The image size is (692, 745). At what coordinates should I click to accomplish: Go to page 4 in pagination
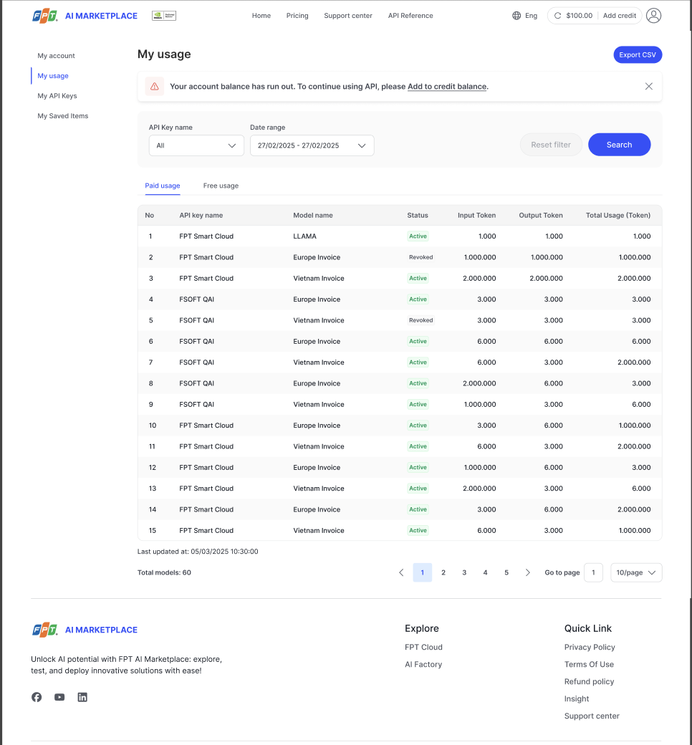(x=485, y=572)
